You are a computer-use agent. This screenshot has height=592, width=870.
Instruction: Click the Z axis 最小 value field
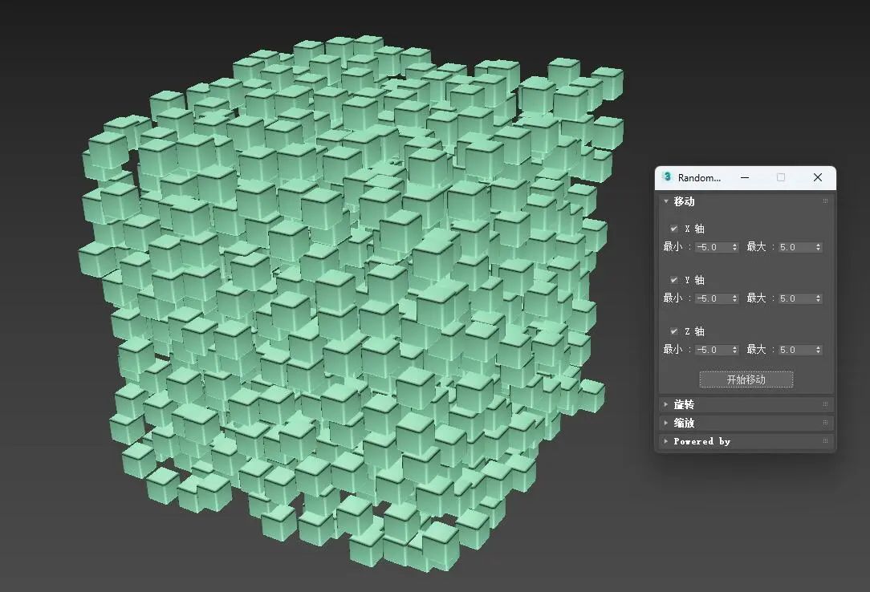point(713,350)
